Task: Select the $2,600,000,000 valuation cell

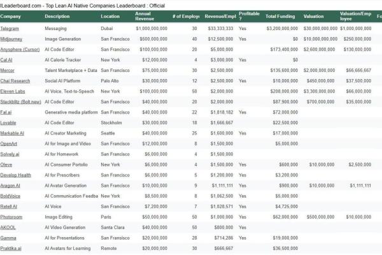Action: [x=319, y=50]
